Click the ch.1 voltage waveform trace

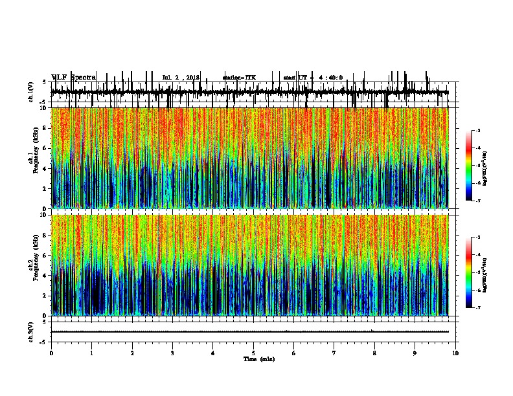249,92
